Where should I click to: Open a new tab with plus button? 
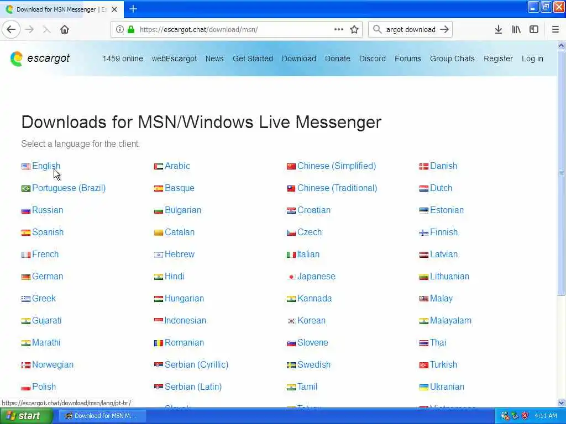tap(133, 9)
